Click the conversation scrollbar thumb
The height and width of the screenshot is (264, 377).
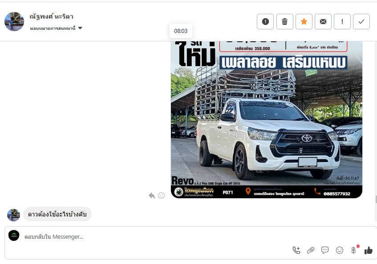coord(376,200)
